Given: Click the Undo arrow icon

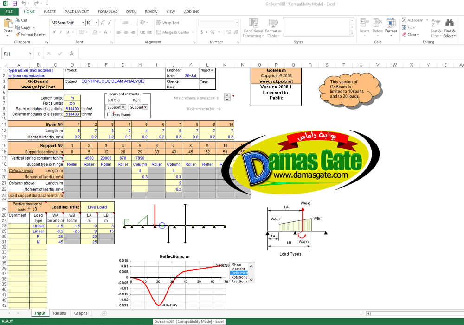Looking at the screenshot, I should [x=24, y=4].
